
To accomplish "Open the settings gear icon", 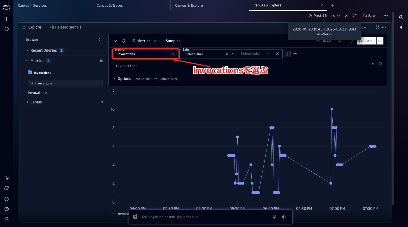I will 7,209.
